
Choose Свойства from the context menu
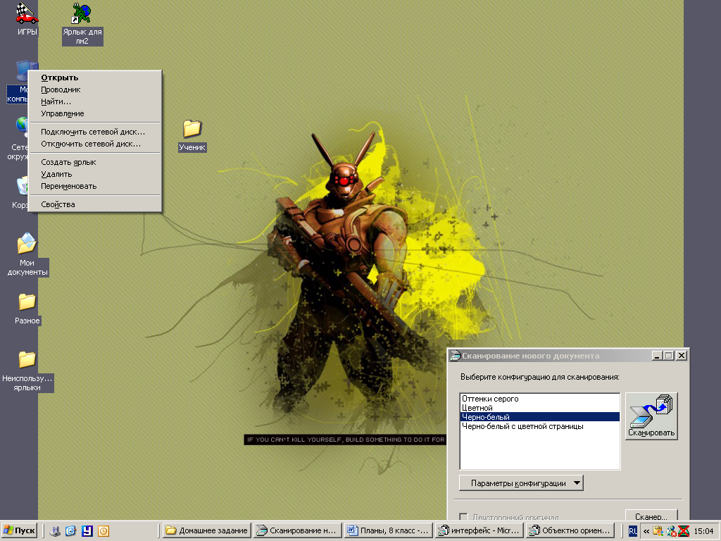58,204
